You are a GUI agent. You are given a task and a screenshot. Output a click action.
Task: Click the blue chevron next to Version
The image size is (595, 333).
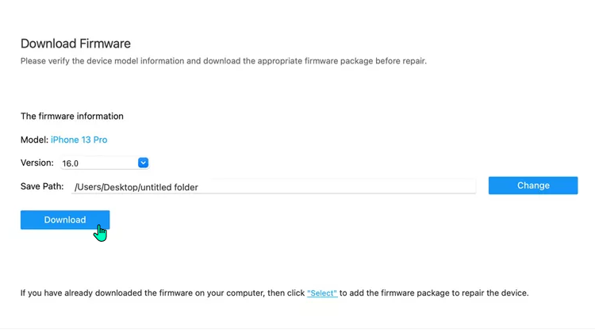143,163
